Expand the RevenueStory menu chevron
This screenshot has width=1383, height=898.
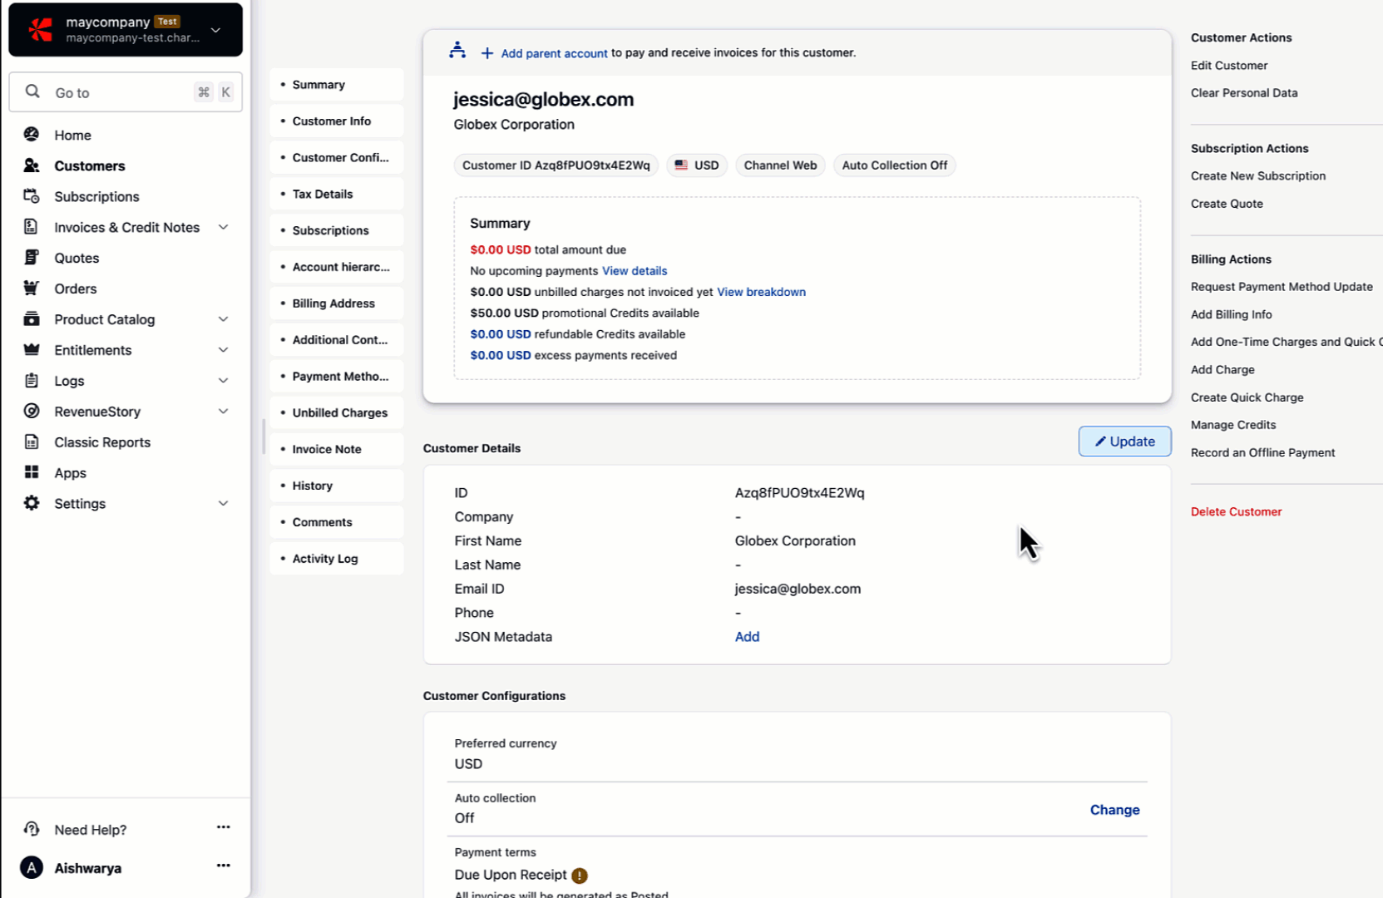pos(223,412)
